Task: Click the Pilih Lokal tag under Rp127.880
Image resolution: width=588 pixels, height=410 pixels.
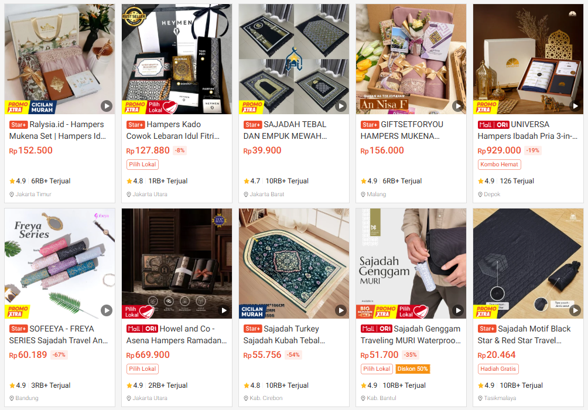Action: [142, 165]
